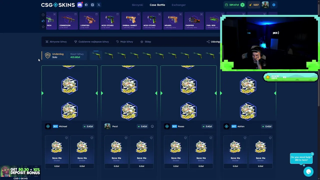Open the WEASEL drop card
Viewport: 320px width, 180px height.
coord(173,21)
